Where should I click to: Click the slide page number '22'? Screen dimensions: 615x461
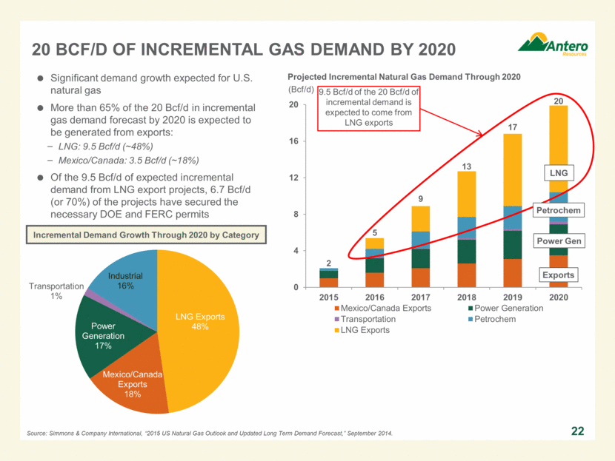(x=578, y=431)
